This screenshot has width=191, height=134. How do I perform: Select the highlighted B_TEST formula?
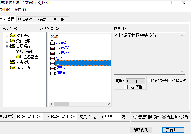83,63
